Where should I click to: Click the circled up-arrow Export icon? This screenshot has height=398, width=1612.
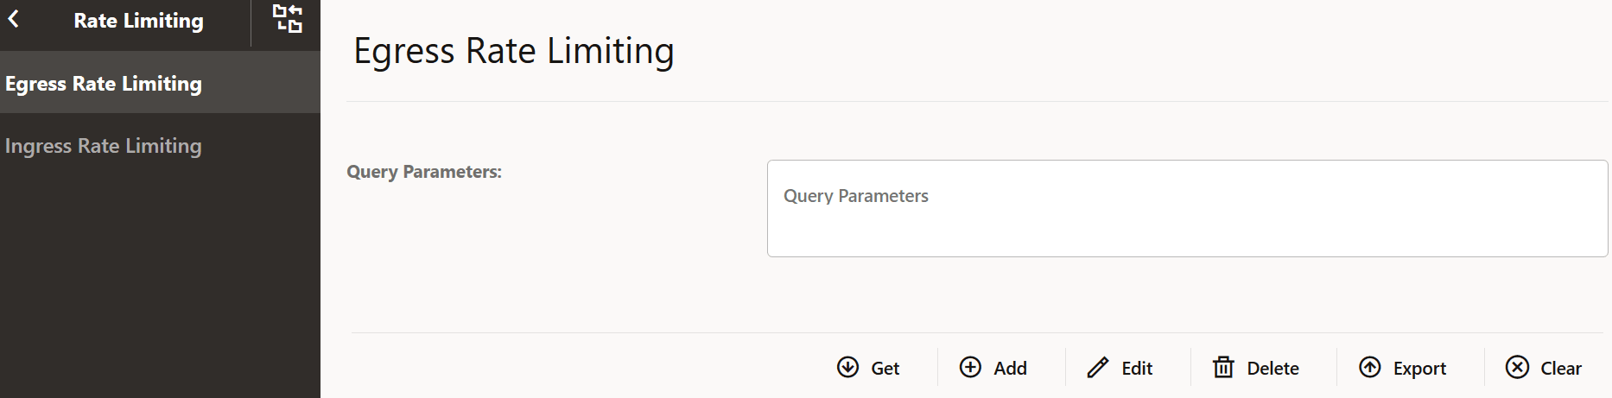point(1370,367)
